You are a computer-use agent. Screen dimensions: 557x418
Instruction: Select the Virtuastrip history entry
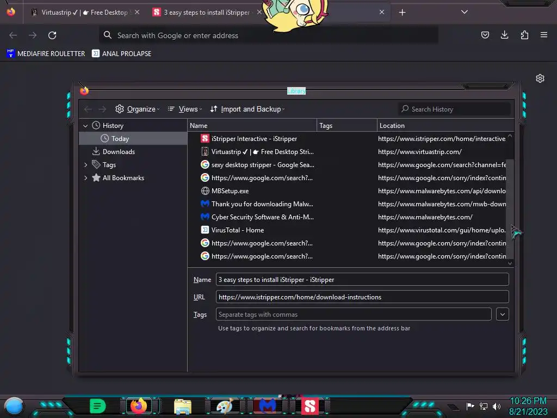(x=346, y=152)
